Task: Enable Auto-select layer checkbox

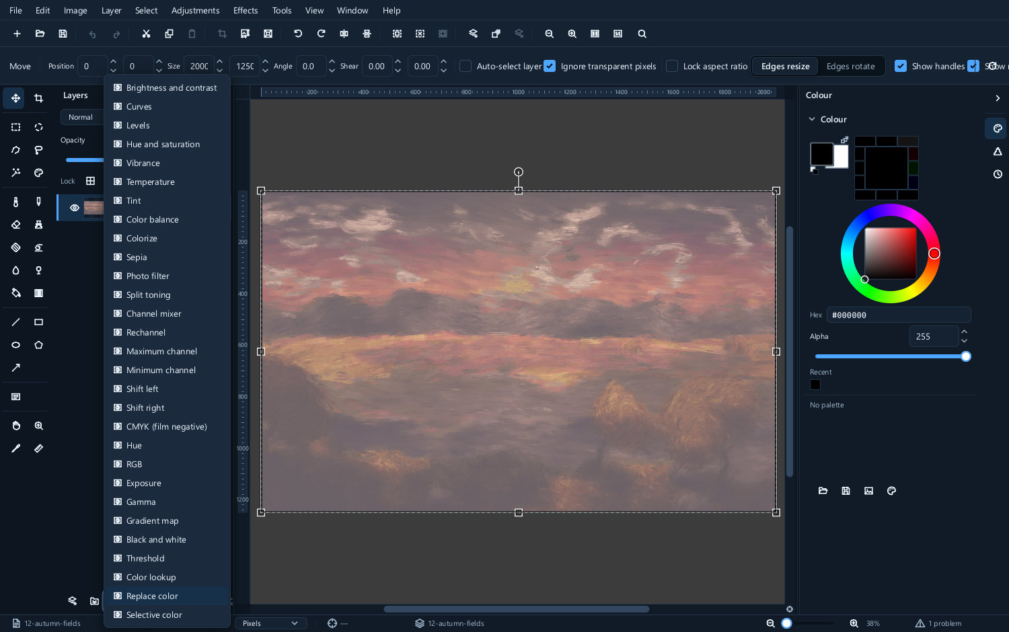Action: click(x=465, y=66)
